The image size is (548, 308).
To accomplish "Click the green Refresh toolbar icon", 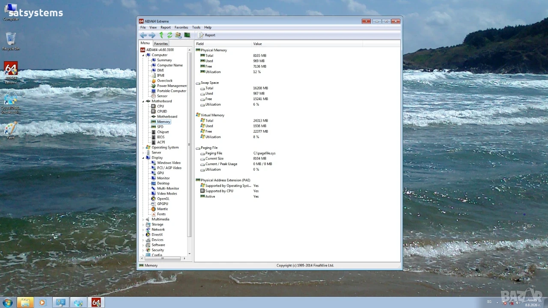I will (170, 35).
